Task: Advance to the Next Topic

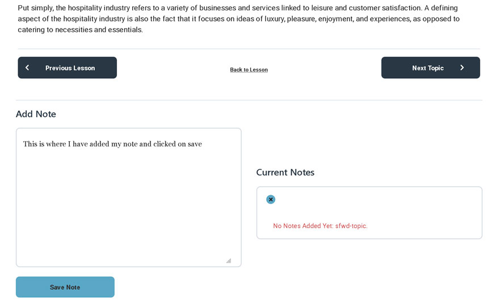Action: (431, 67)
